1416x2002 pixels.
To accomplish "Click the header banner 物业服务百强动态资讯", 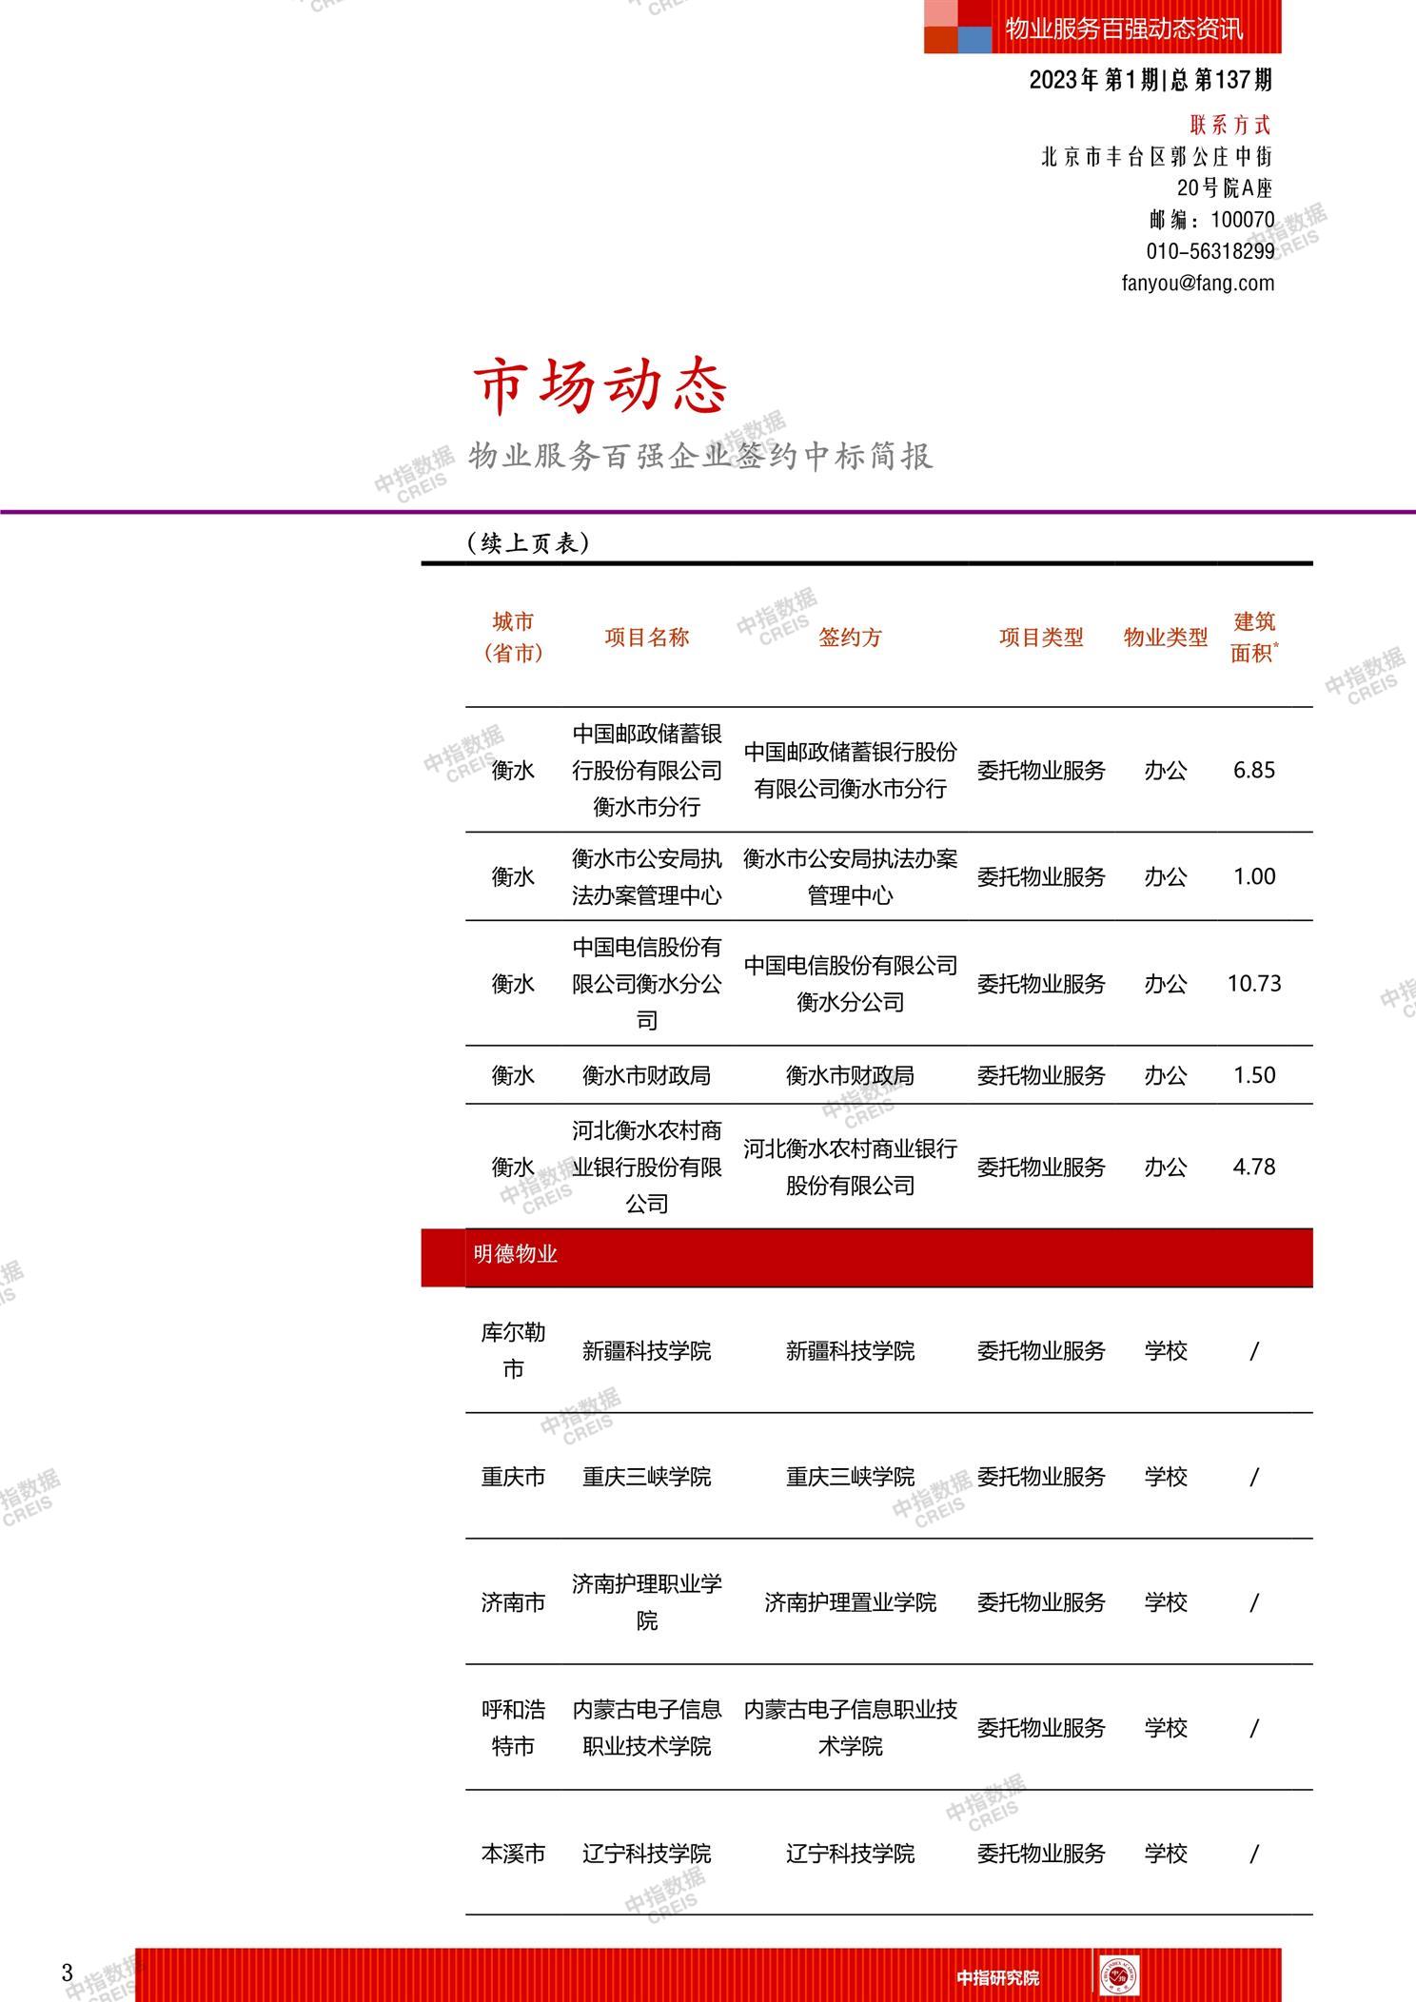I will click(1124, 29).
